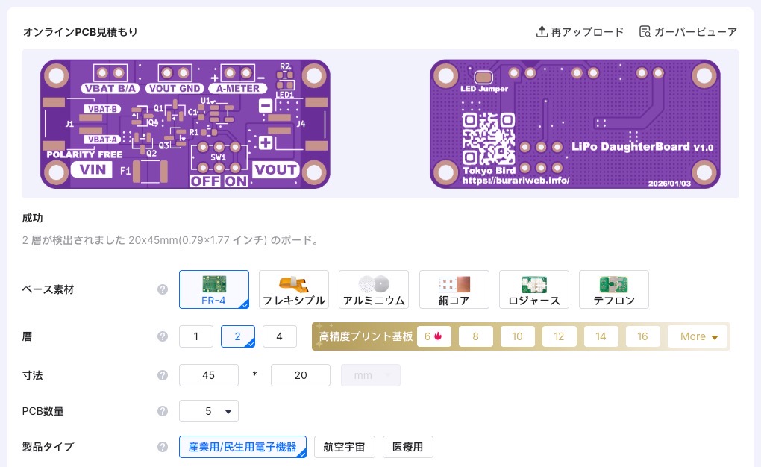Viewport: 761px width, 467px height.
Task: Click the front side PCB preview image
Action: [185, 124]
